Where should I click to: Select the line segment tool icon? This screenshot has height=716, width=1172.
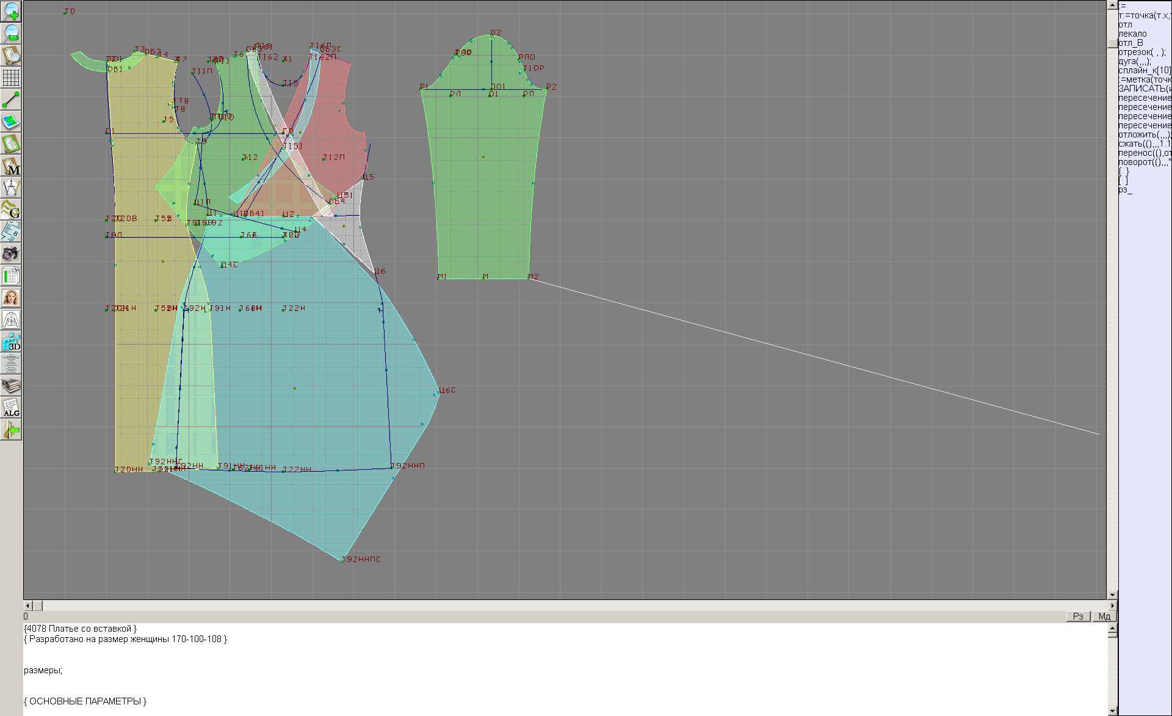11,100
